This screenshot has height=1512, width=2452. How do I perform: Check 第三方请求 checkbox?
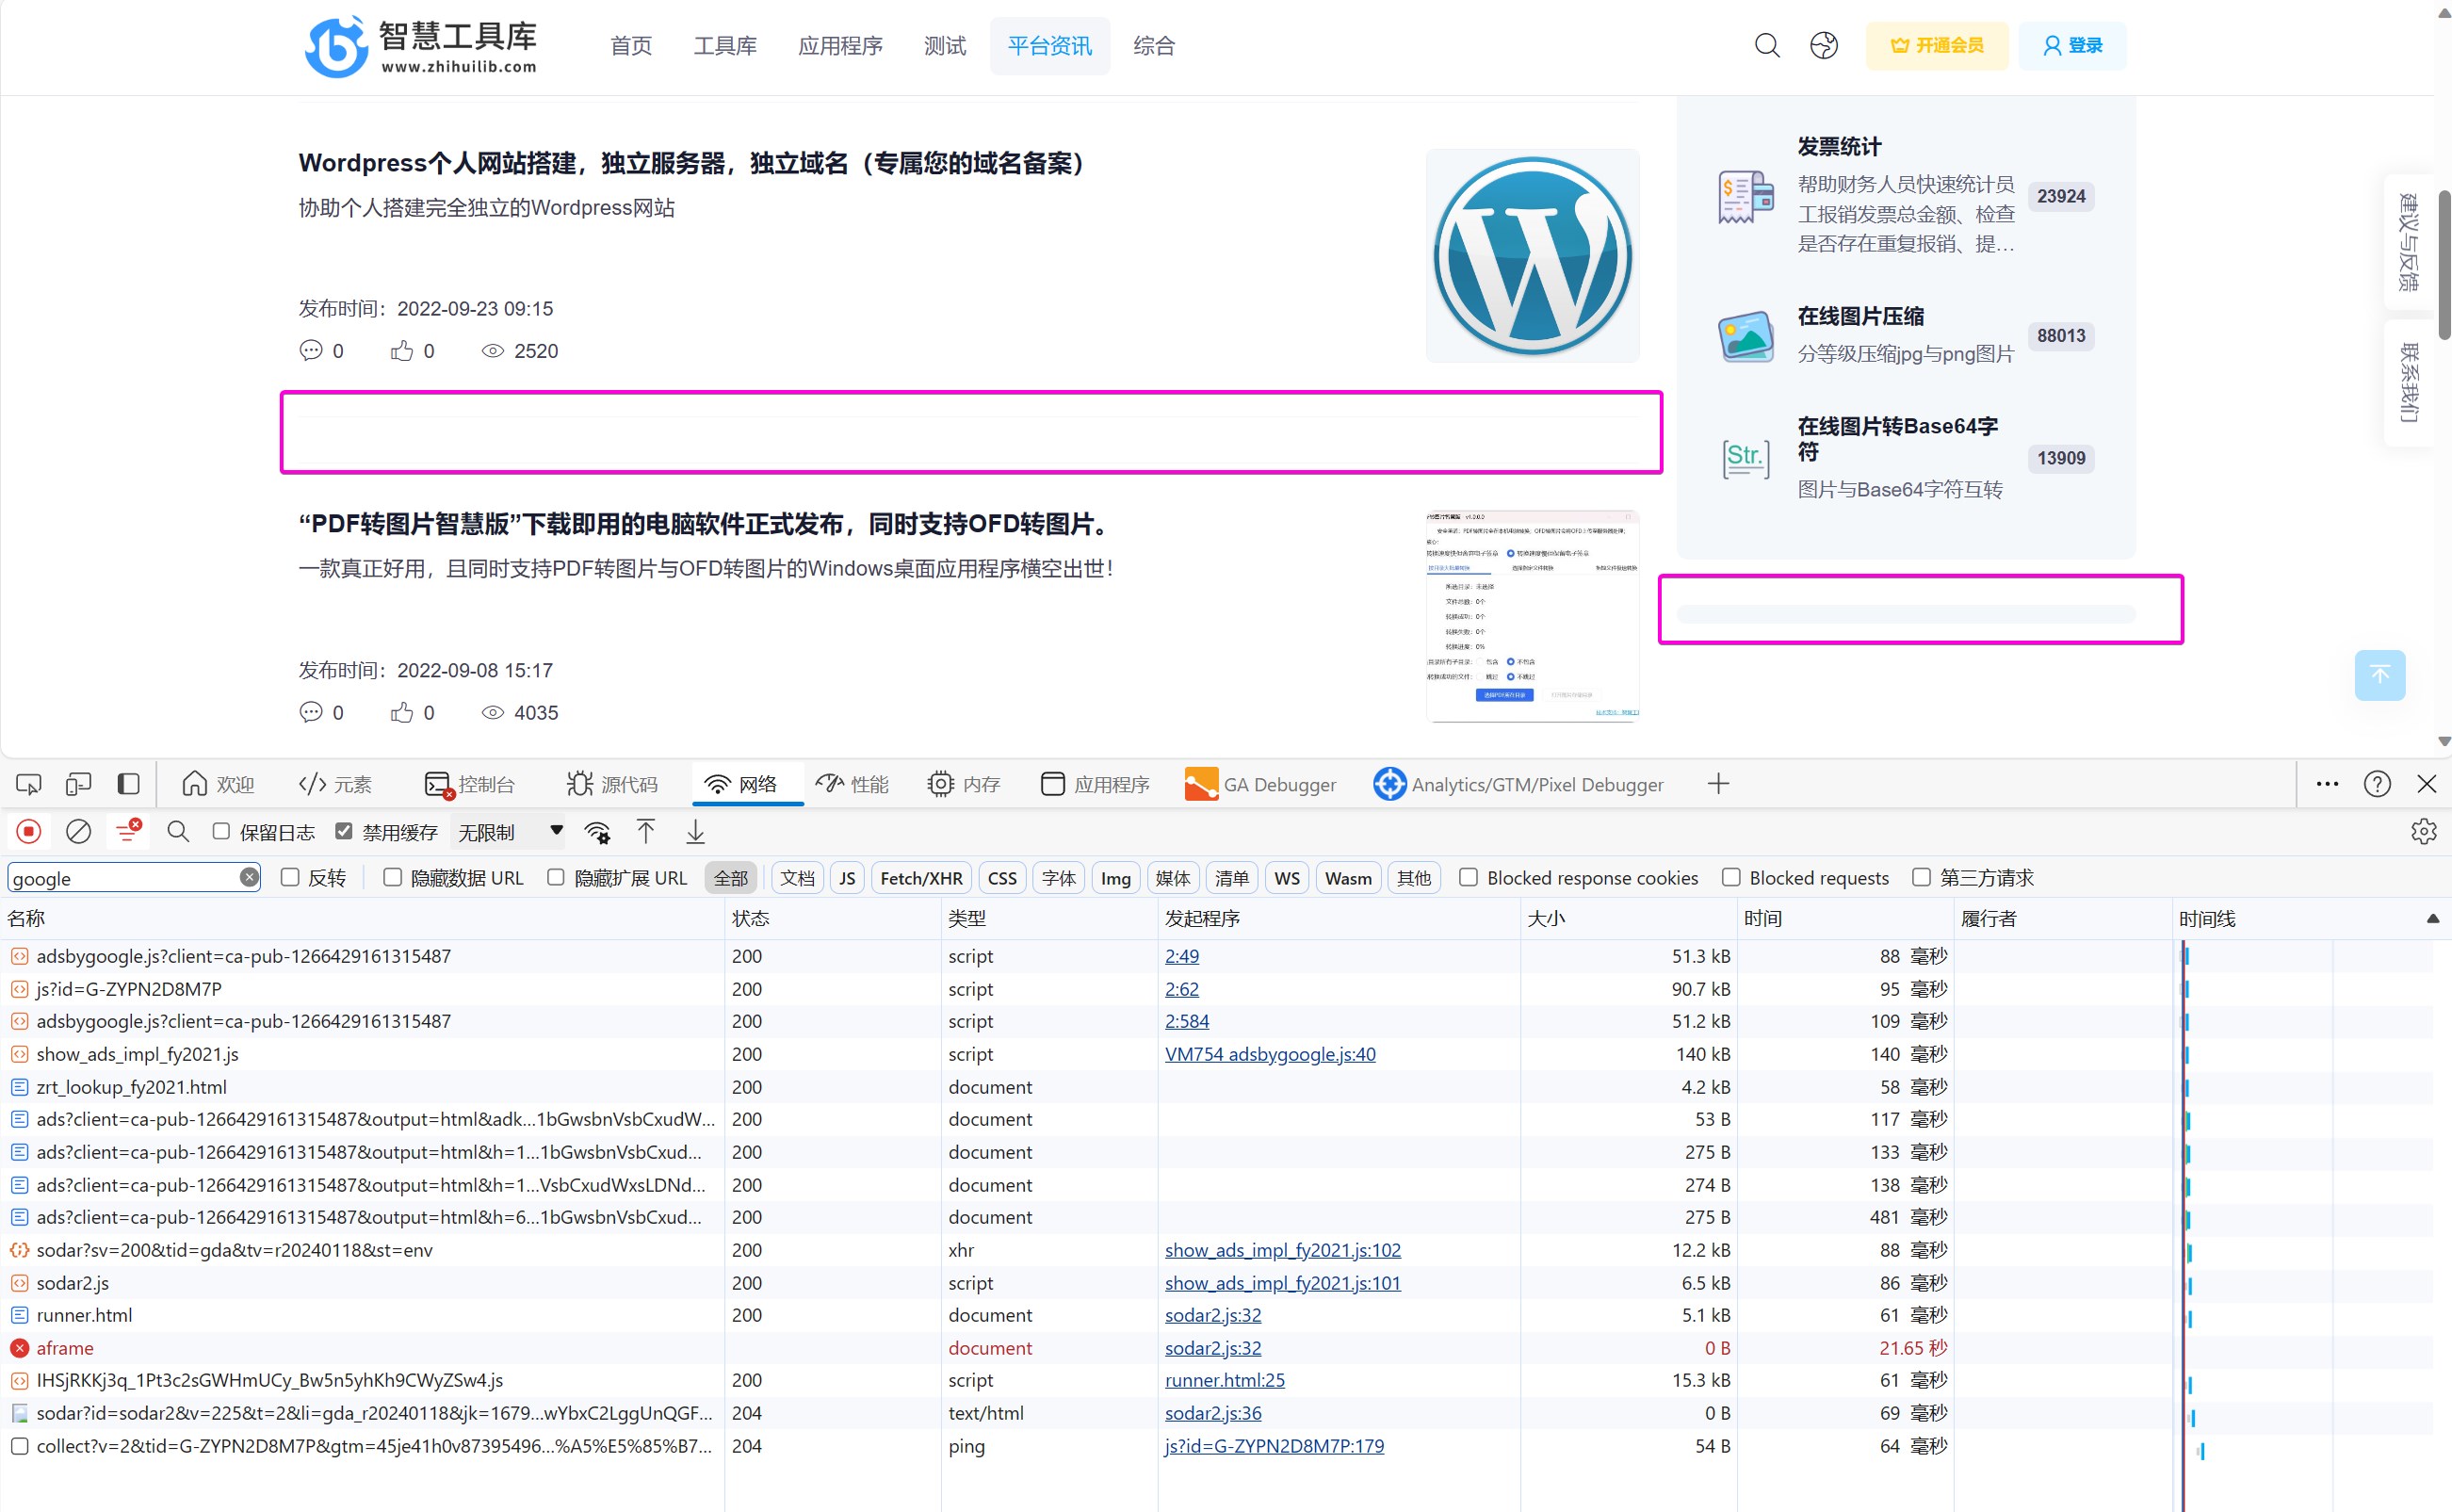tap(1921, 877)
